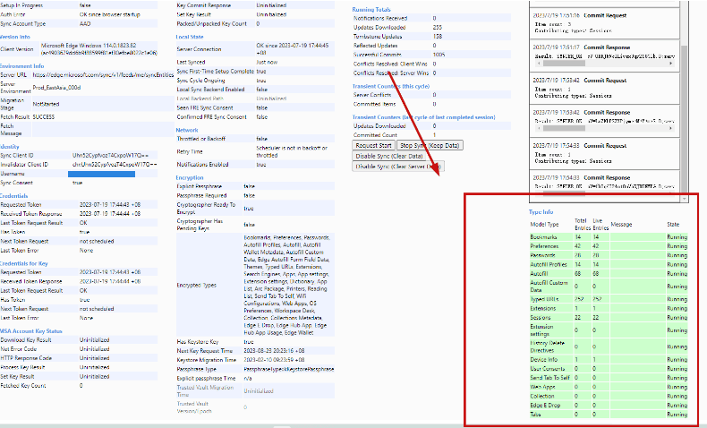Click the Encryption section heading

[x=190, y=177]
